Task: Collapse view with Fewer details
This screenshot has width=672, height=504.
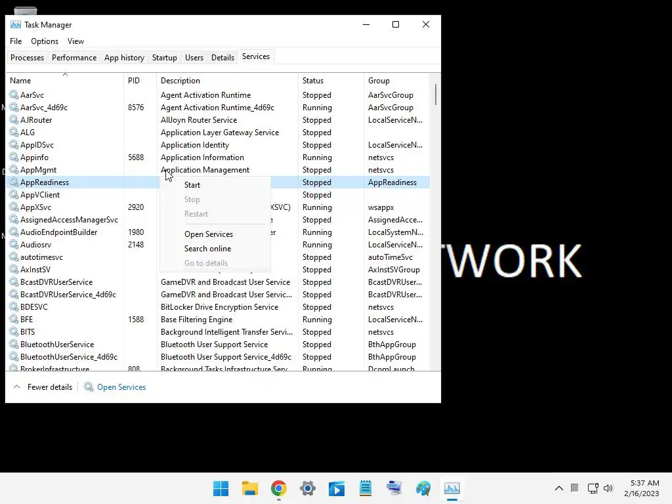Action: tap(43, 387)
